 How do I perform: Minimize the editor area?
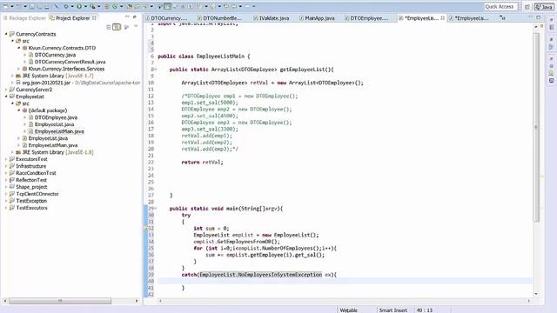pyautogui.click(x=531, y=17)
